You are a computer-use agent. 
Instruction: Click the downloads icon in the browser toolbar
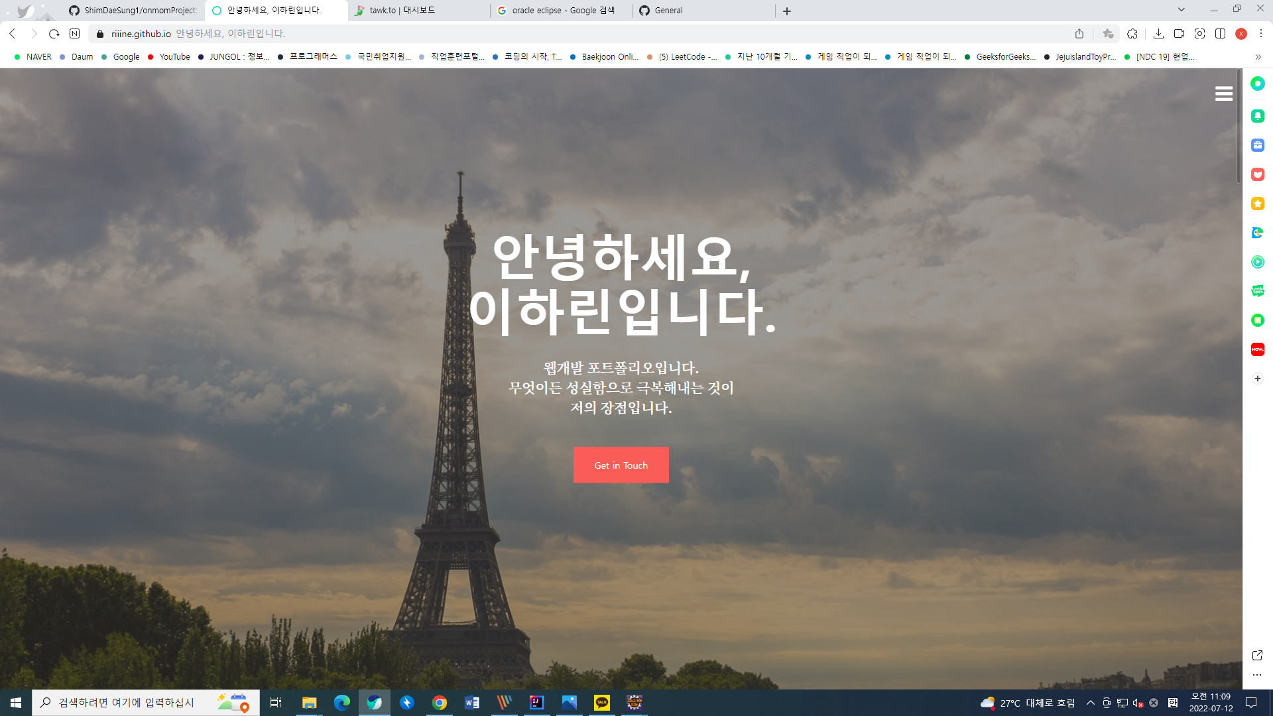(1159, 34)
